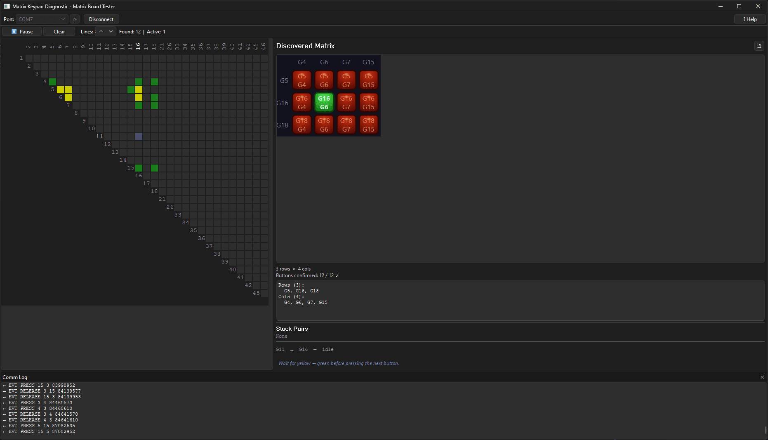Image resolution: width=768 pixels, height=440 pixels.
Task: Click the yellow cell at row 5, column 7
Action: (x=68, y=89)
